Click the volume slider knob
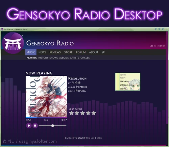Viewport: 169px width, 147px height. point(53,126)
